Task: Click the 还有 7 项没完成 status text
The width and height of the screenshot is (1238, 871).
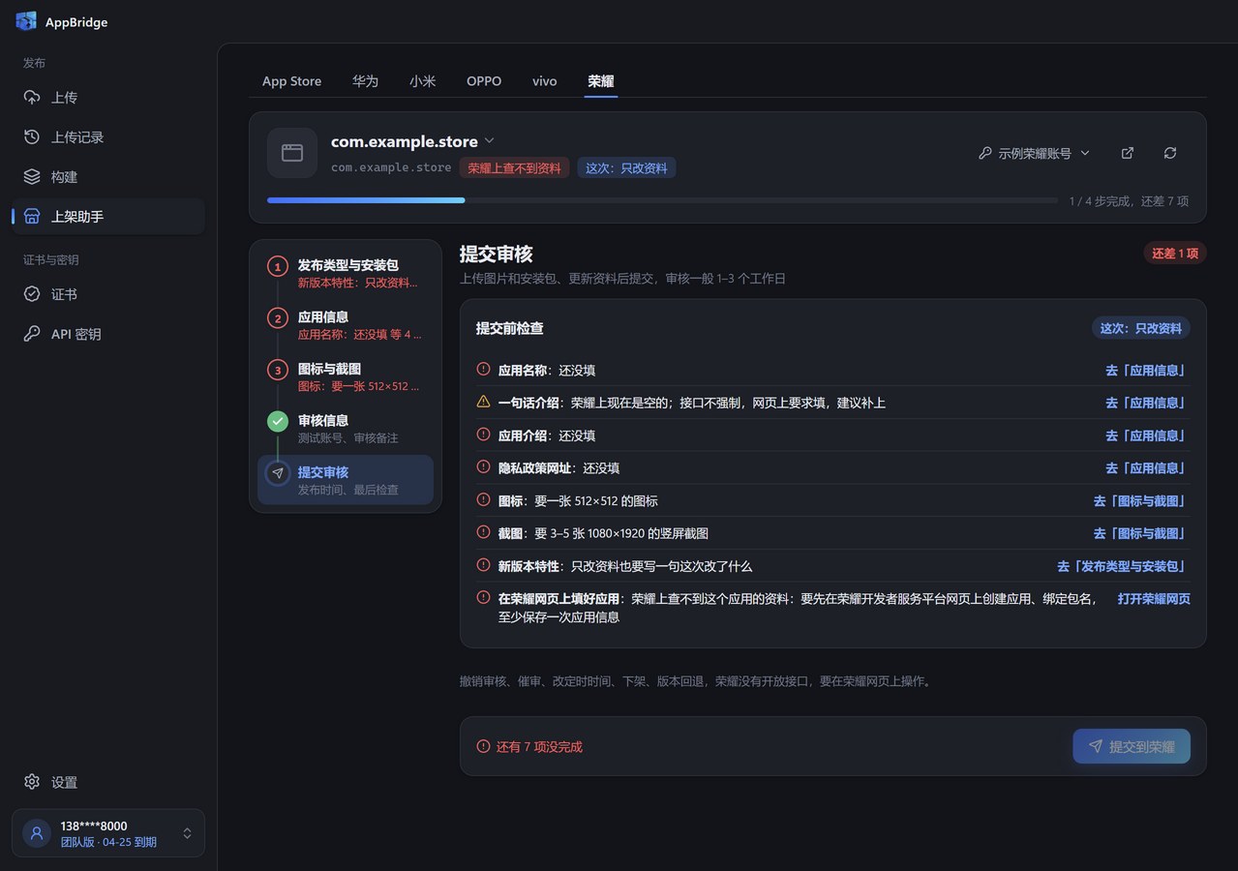Action: 539,747
